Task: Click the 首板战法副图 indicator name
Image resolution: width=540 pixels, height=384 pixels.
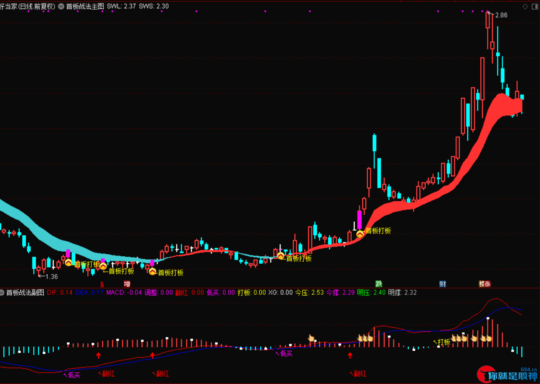Action: pos(25,292)
